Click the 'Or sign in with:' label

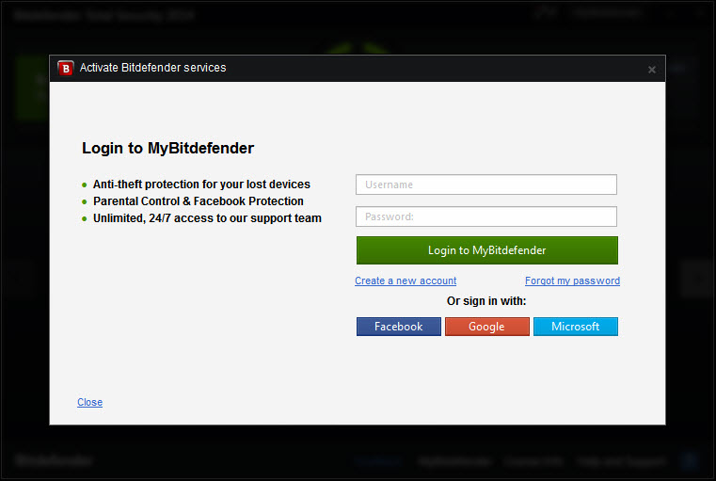[486, 301]
